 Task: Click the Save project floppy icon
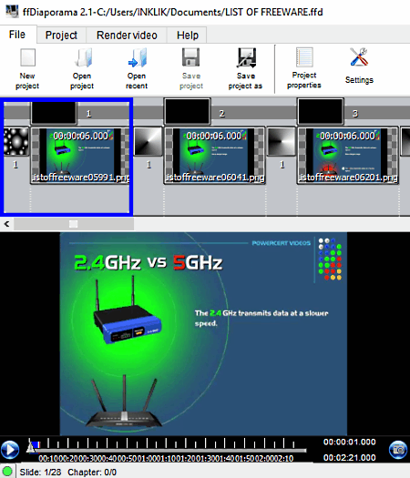[191, 57]
